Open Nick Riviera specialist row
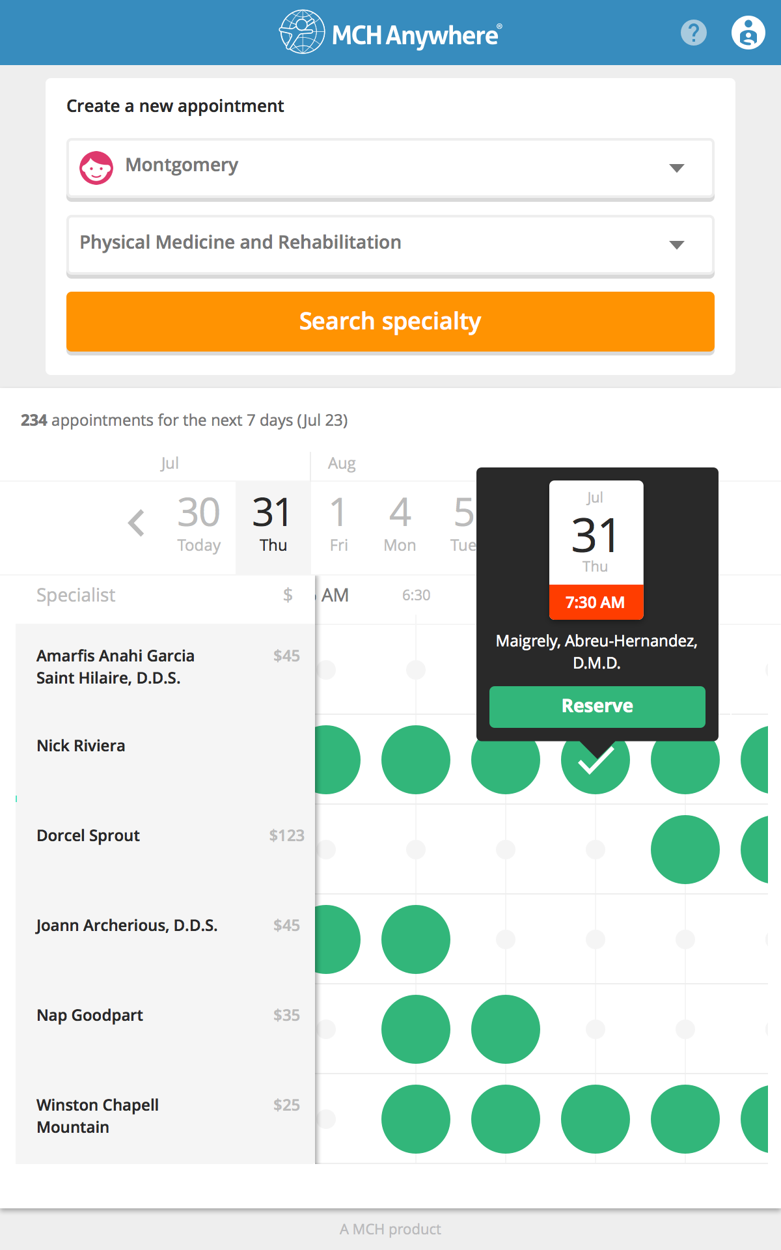This screenshot has width=781, height=1250. point(81,746)
